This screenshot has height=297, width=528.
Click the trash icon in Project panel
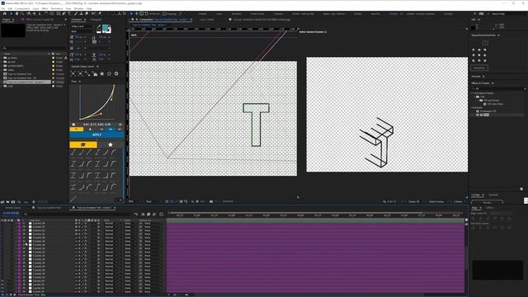(34, 202)
